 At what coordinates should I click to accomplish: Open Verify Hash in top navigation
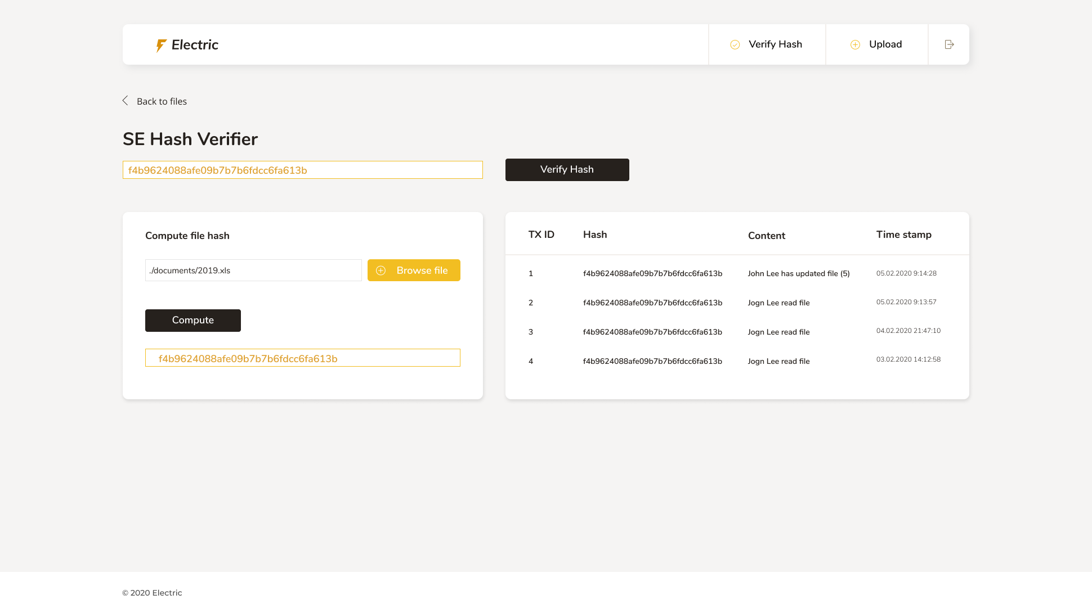775,44
